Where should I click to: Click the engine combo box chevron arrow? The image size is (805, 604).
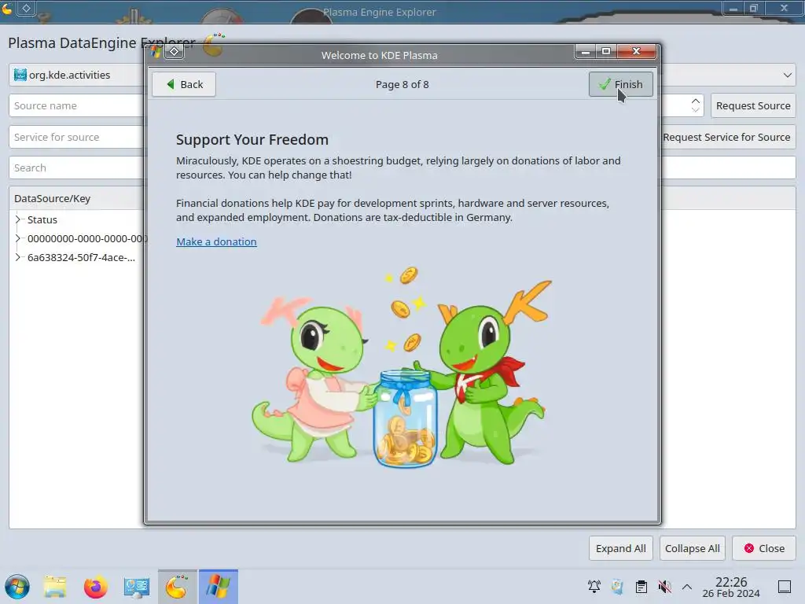(x=788, y=75)
